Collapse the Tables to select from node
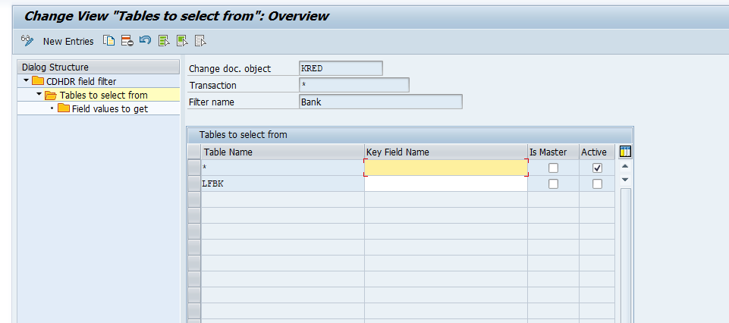 [x=39, y=95]
